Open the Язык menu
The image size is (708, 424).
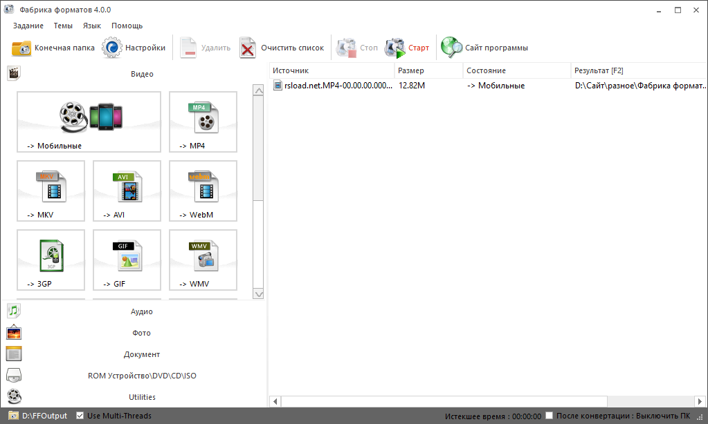click(x=91, y=26)
